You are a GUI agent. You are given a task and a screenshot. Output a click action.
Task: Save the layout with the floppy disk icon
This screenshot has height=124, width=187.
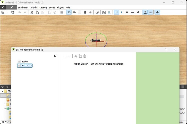pyautogui.click(x=3, y=12)
